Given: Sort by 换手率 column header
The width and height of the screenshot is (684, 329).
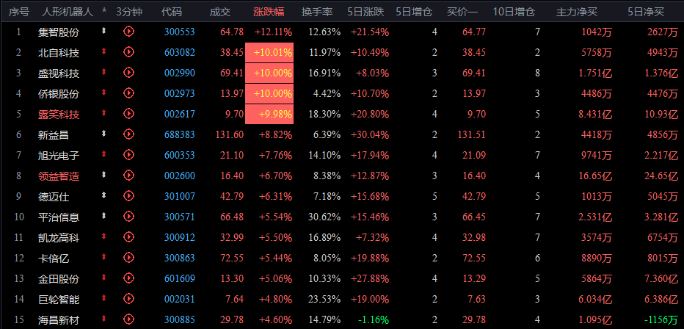Looking at the screenshot, I should click(x=317, y=12).
